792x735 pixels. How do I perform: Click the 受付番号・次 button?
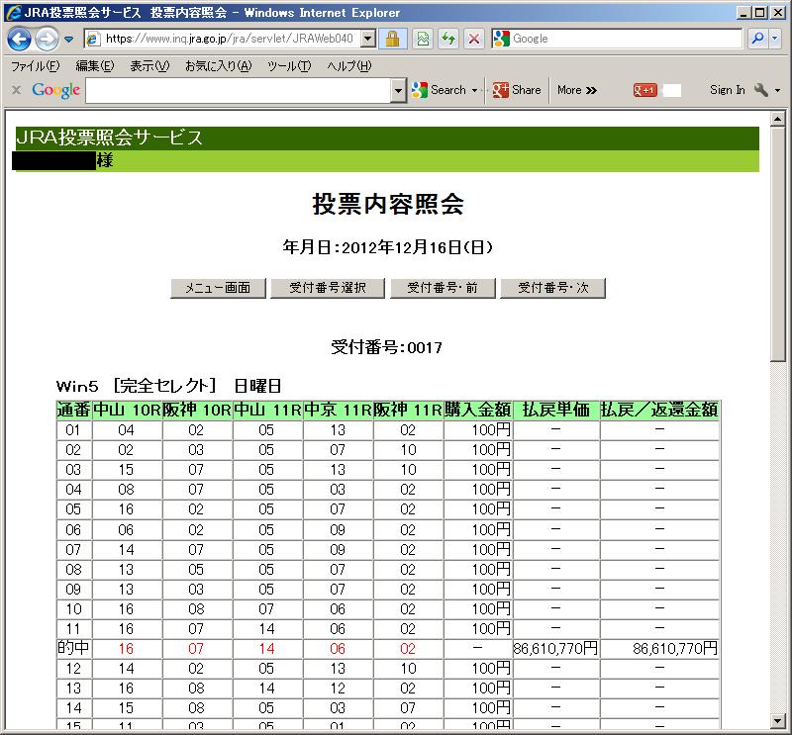[x=552, y=288]
